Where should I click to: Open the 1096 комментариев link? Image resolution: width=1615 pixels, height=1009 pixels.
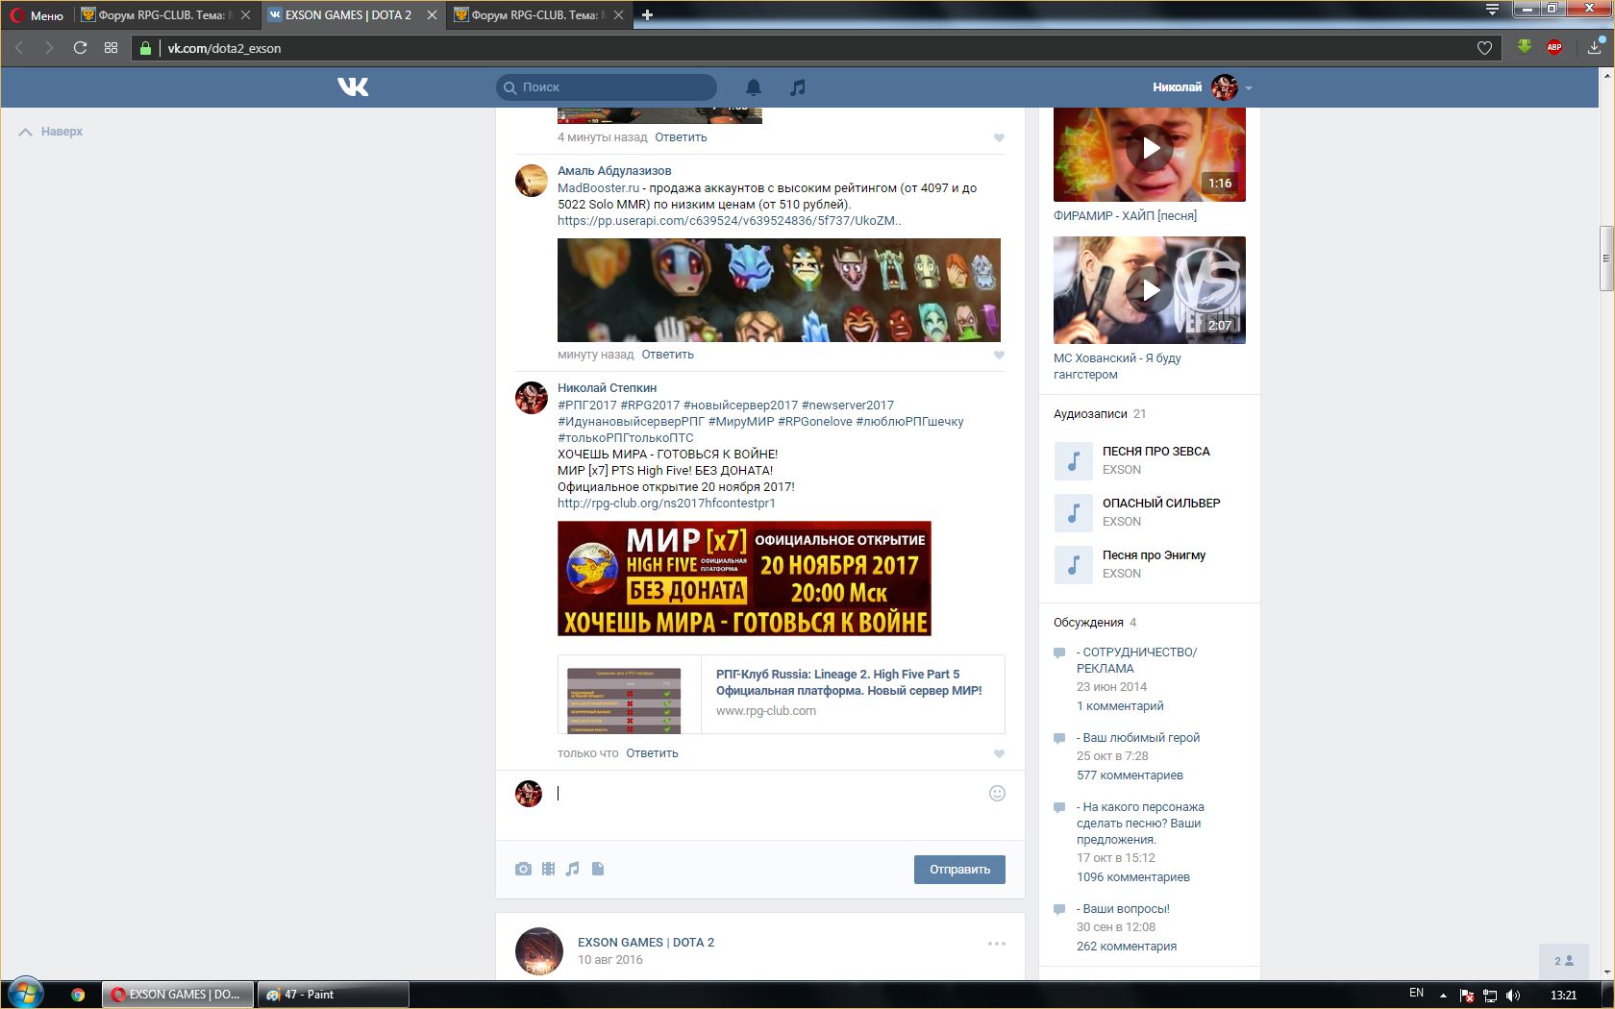tap(1133, 877)
